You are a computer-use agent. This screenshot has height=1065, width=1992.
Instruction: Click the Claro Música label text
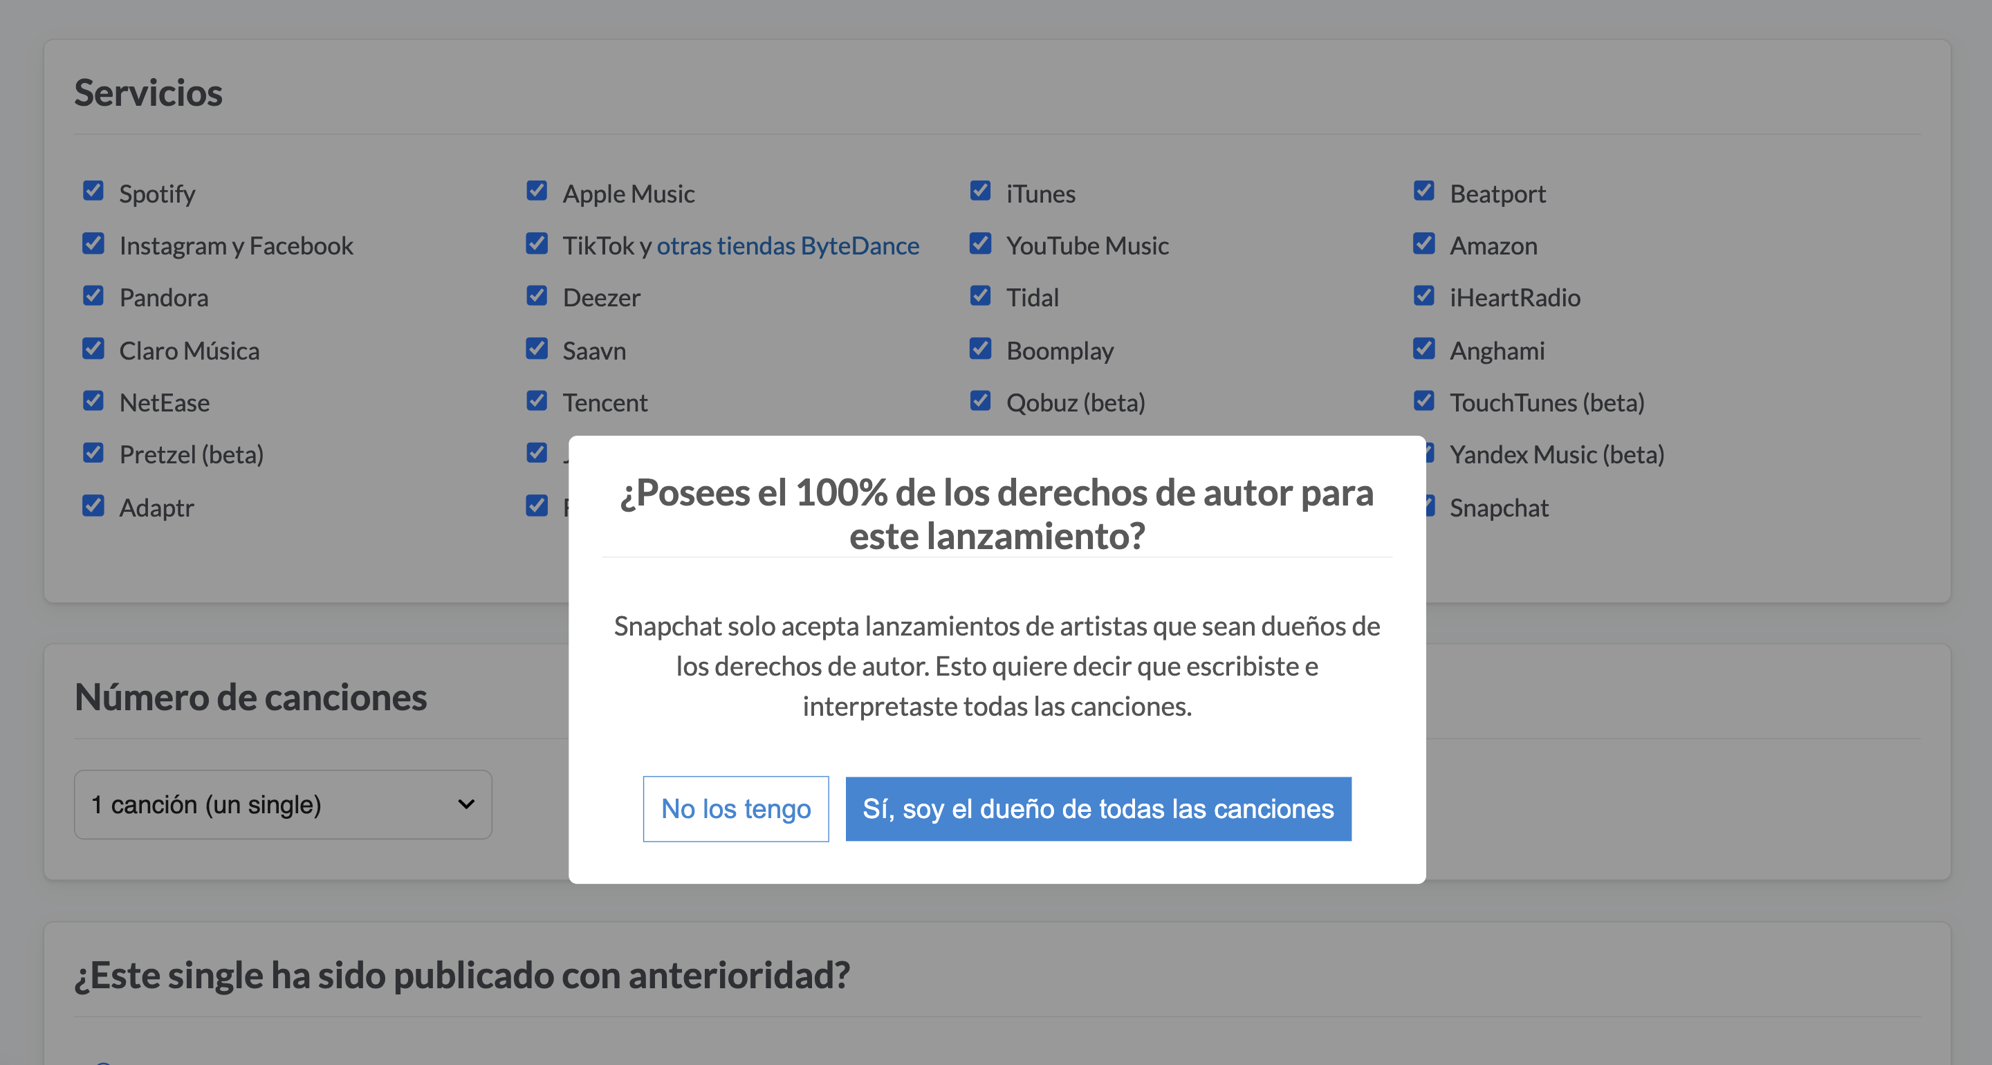point(190,351)
